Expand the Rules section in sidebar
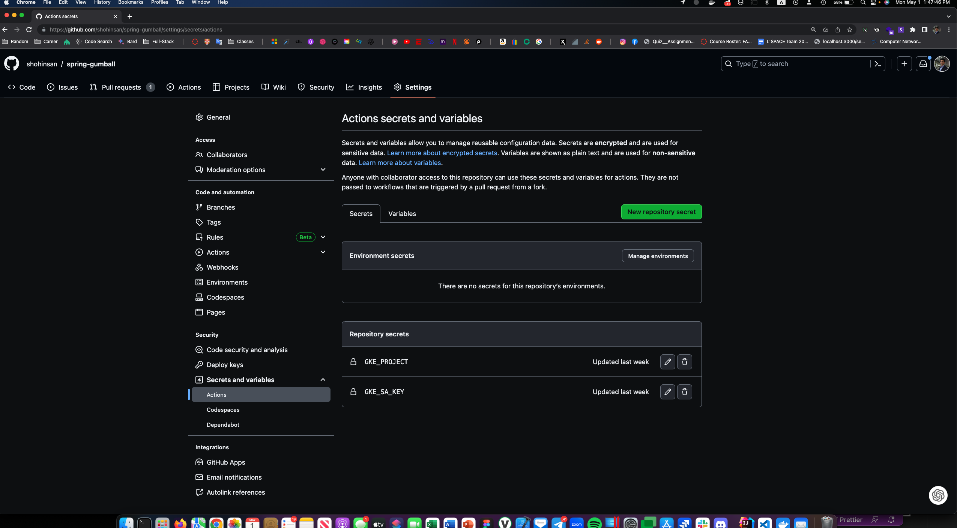957x528 pixels. click(323, 237)
